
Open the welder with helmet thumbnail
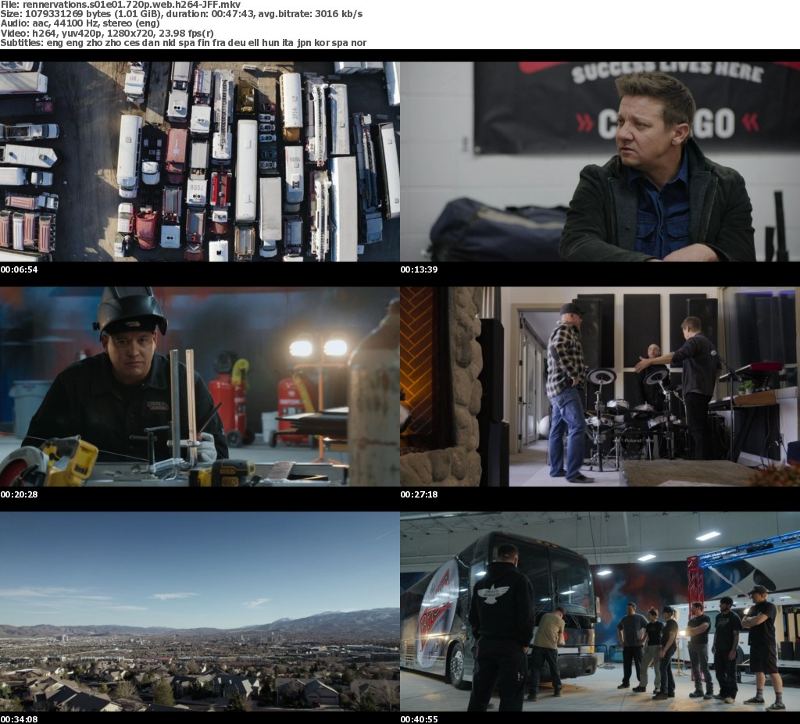200,386
